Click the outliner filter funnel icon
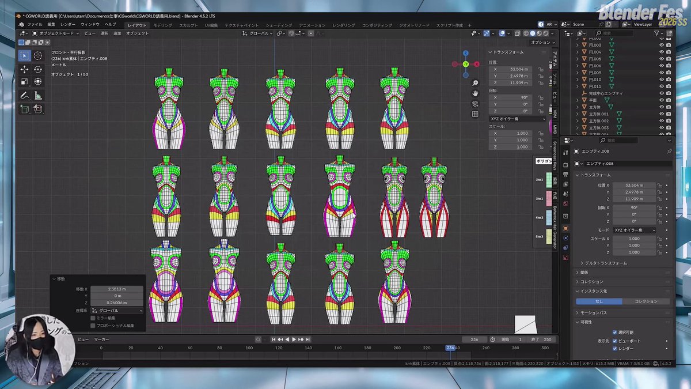691x389 pixels. coord(657,33)
